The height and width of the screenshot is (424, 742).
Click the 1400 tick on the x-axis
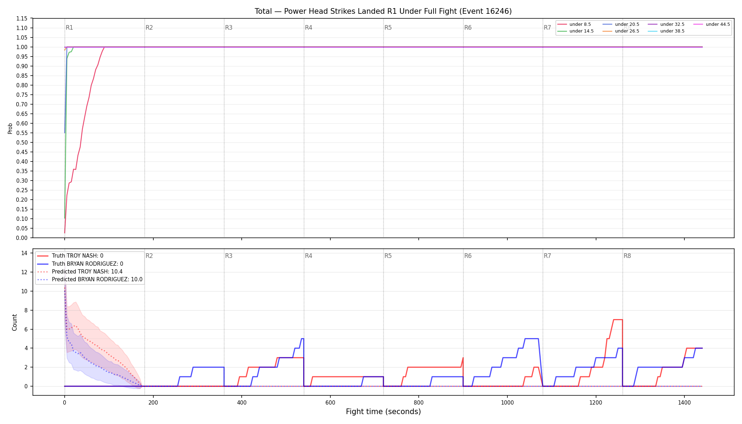pyautogui.click(x=684, y=402)
